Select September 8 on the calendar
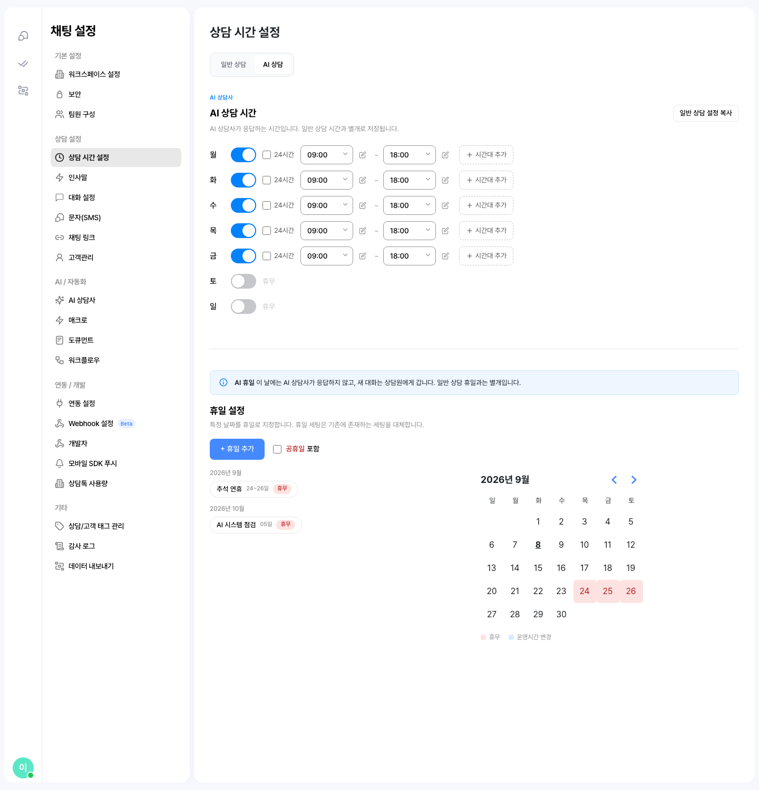This screenshot has width=759, height=790. (x=538, y=545)
